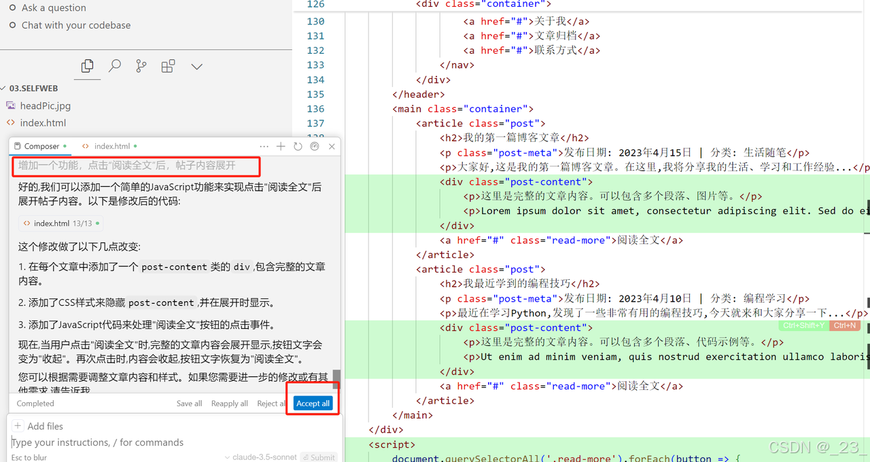Click Reapply all
870x462 pixels.
point(229,404)
